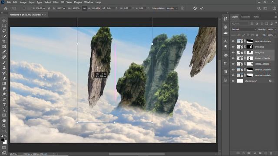Click the foreground color swatch
This screenshot has height=156, width=278.
pos(3,140)
